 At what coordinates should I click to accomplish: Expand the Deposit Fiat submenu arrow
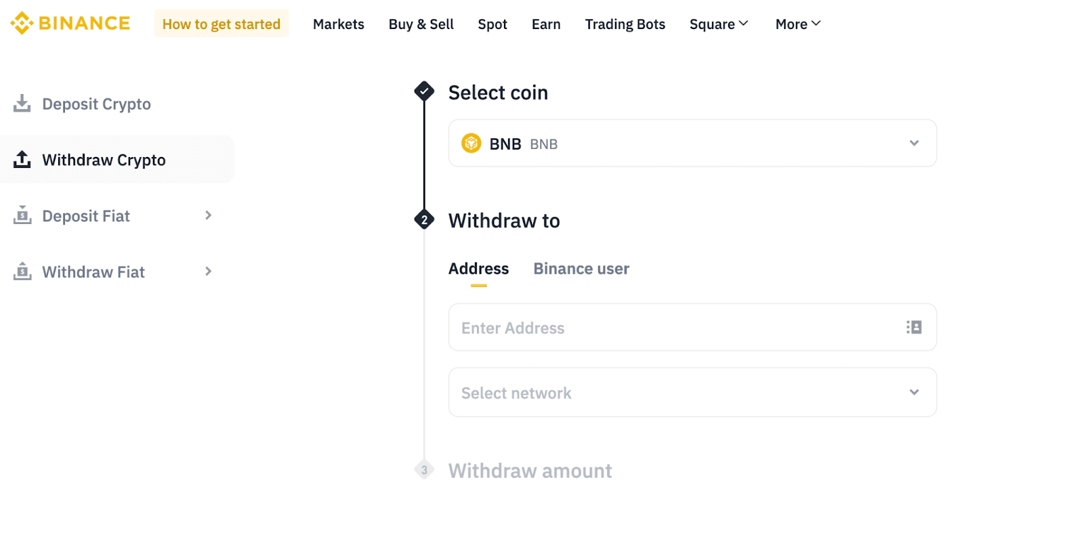pyautogui.click(x=209, y=215)
